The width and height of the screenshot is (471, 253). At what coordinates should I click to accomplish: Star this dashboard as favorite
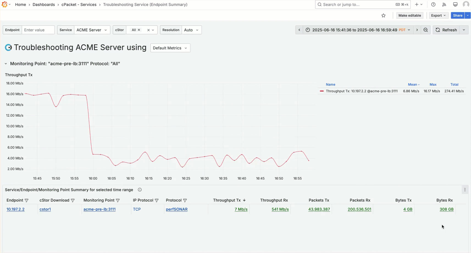384,16
